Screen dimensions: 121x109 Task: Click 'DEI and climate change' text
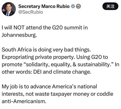coord(62,72)
